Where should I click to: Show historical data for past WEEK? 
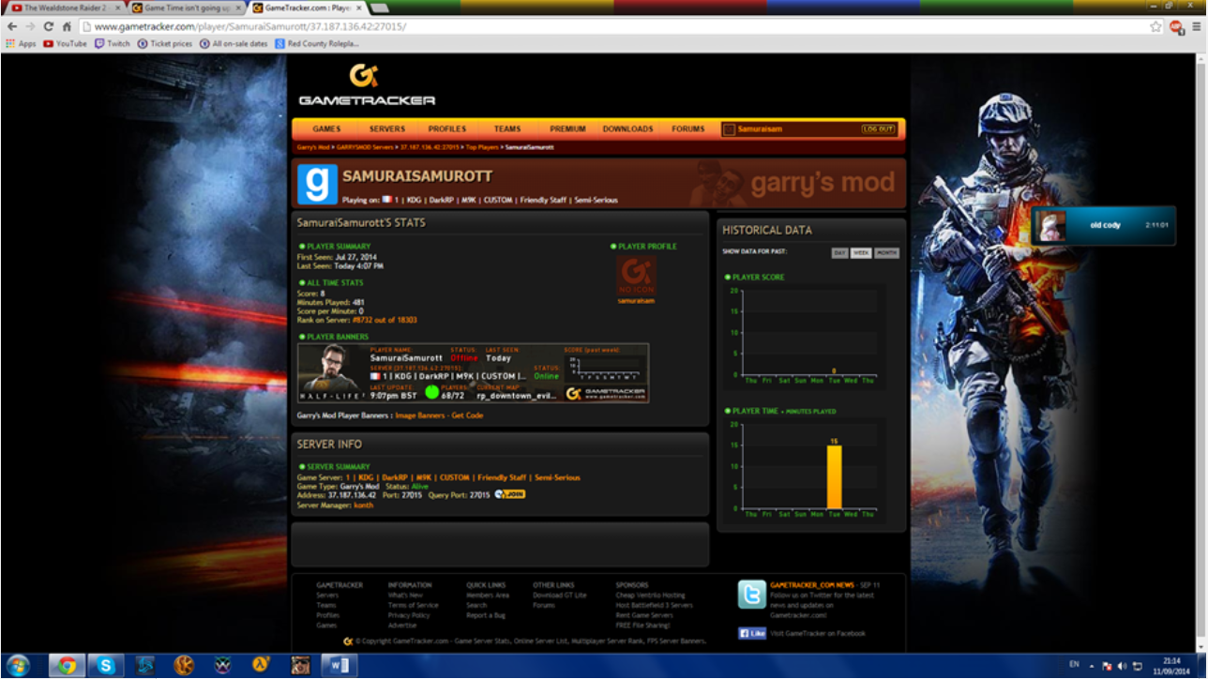click(x=861, y=253)
